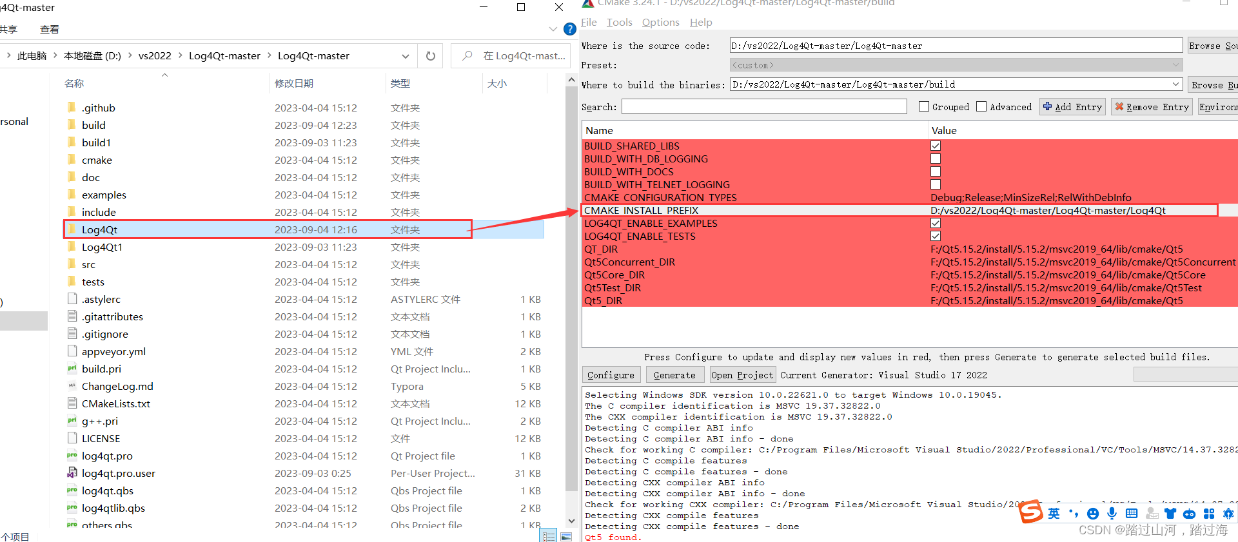Collapse the 名称 column sort arrow
Image resolution: width=1238 pixels, height=542 pixels.
(164, 75)
